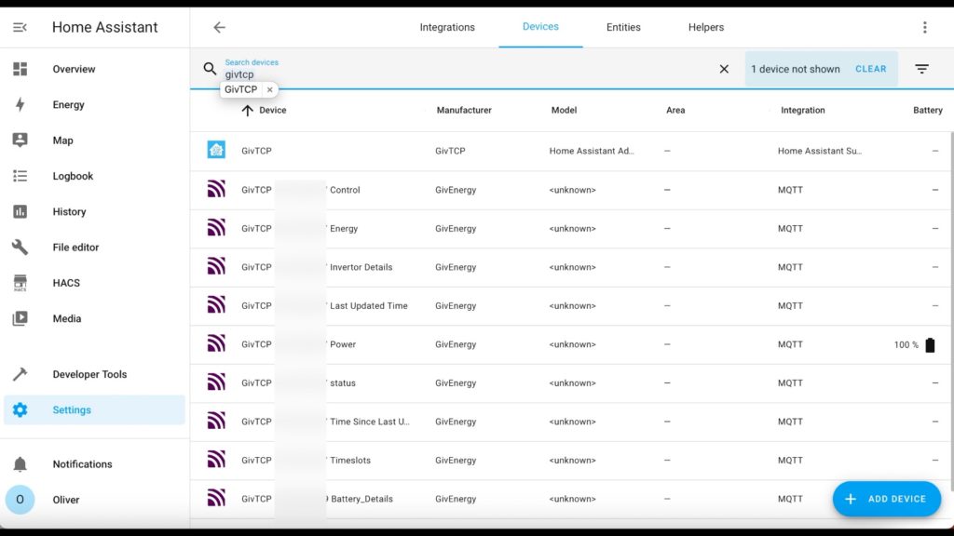Open Energy lightning icon
This screenshot has height=536, width=954.
coord(20,104)
